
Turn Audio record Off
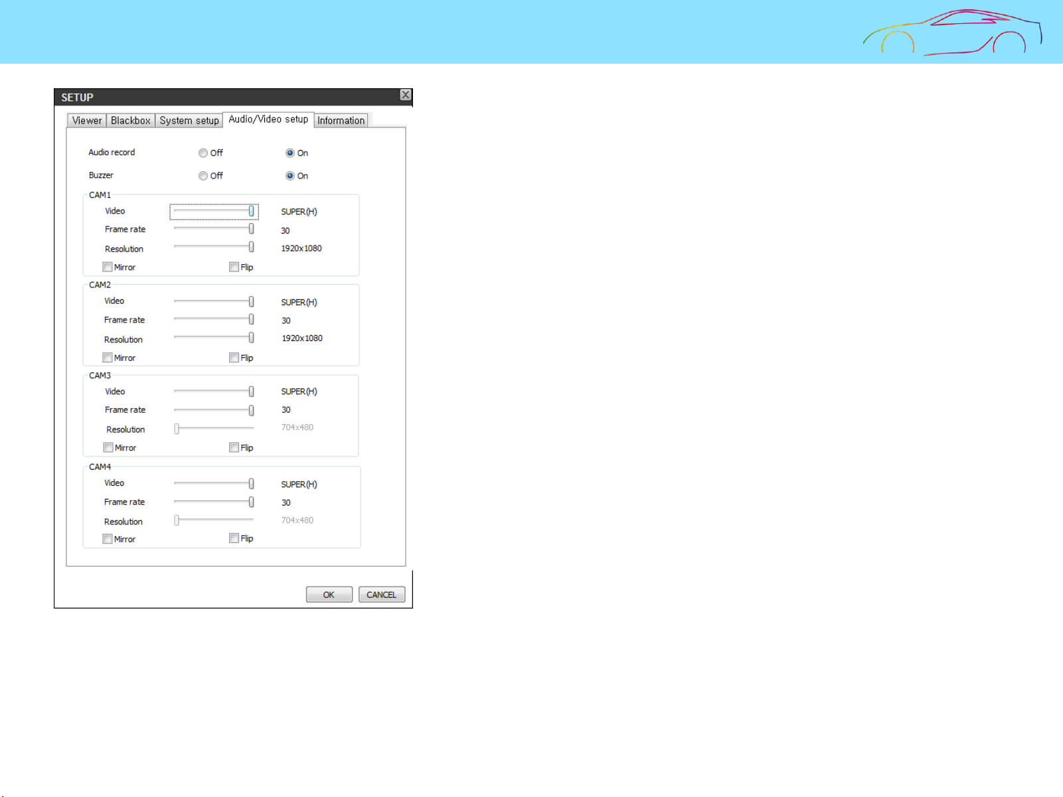point(203,153)
